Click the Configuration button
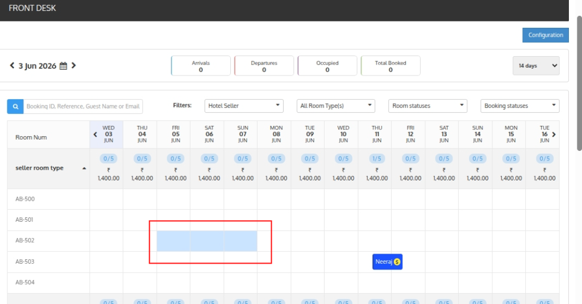This screenshot has height=304, width=582. [546, 35]
